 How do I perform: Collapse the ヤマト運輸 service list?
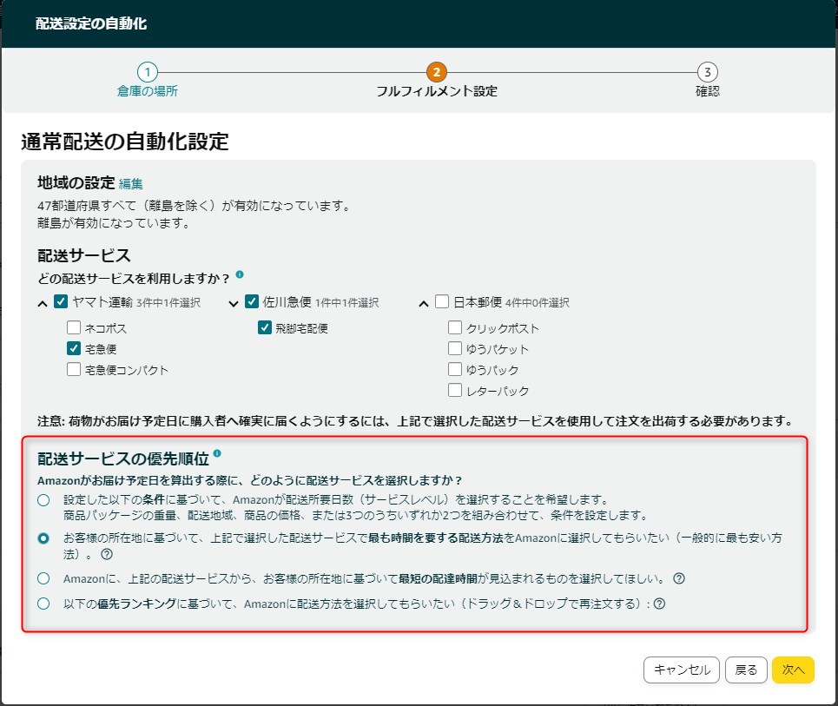[43, 304]
